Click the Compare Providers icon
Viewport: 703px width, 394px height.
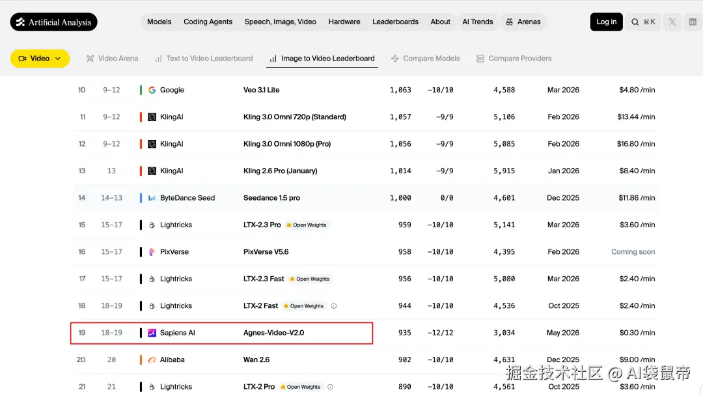tap(480, 59)
